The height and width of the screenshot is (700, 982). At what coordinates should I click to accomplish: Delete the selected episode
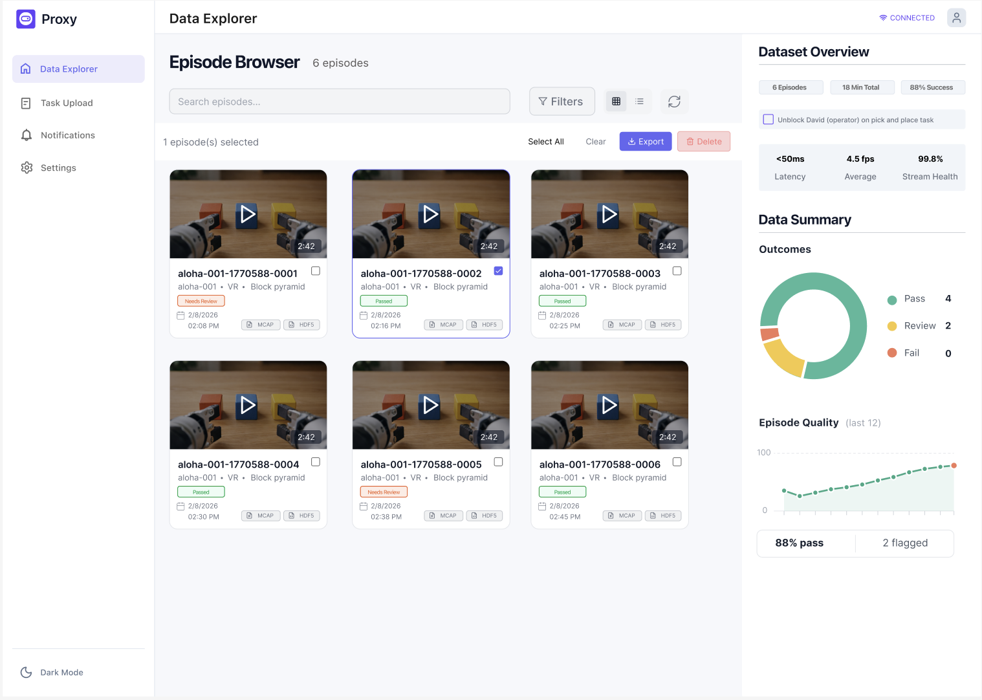point(704,142)
